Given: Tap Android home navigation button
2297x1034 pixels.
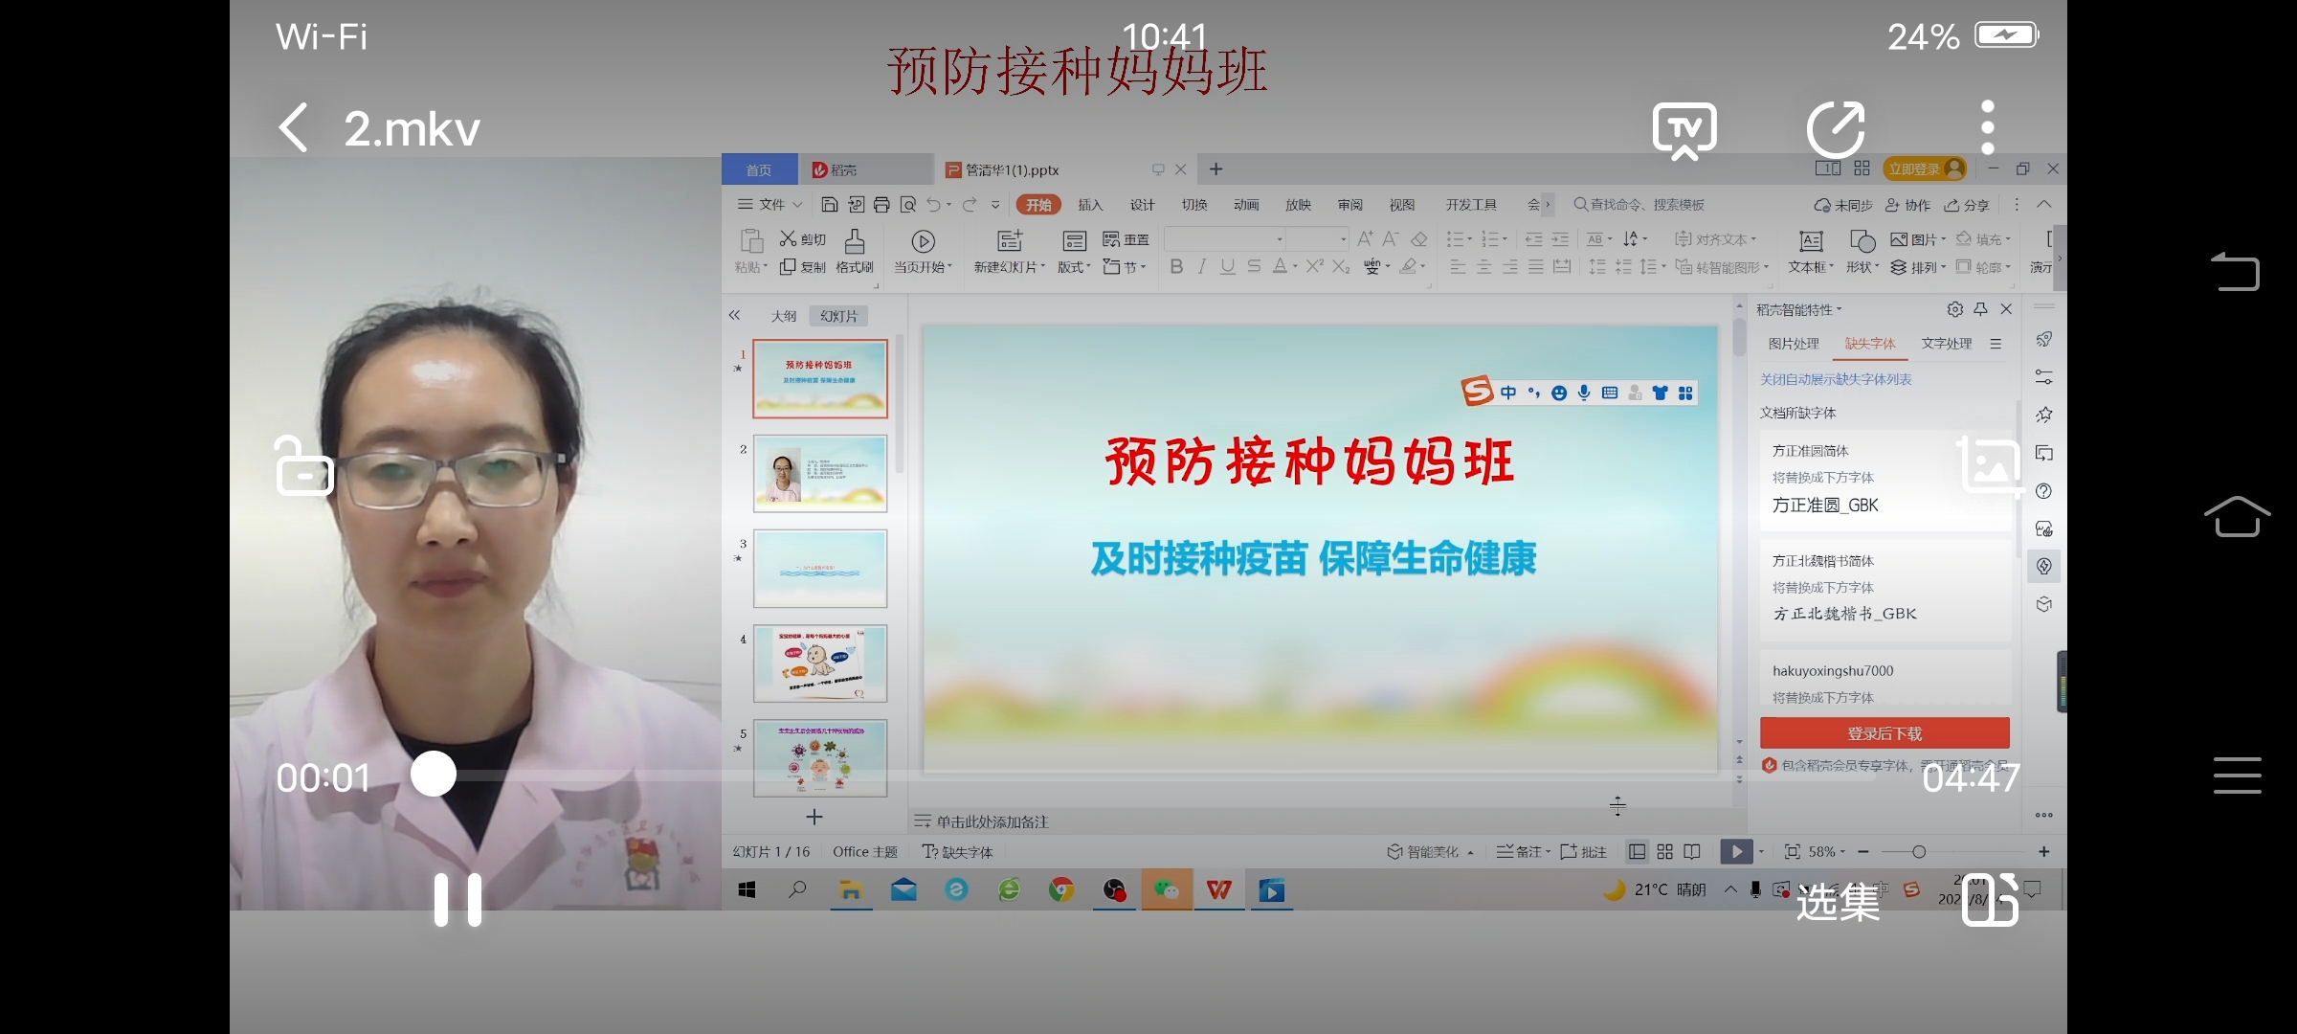Looking at the screenshot, I should tap(2237, 517).
